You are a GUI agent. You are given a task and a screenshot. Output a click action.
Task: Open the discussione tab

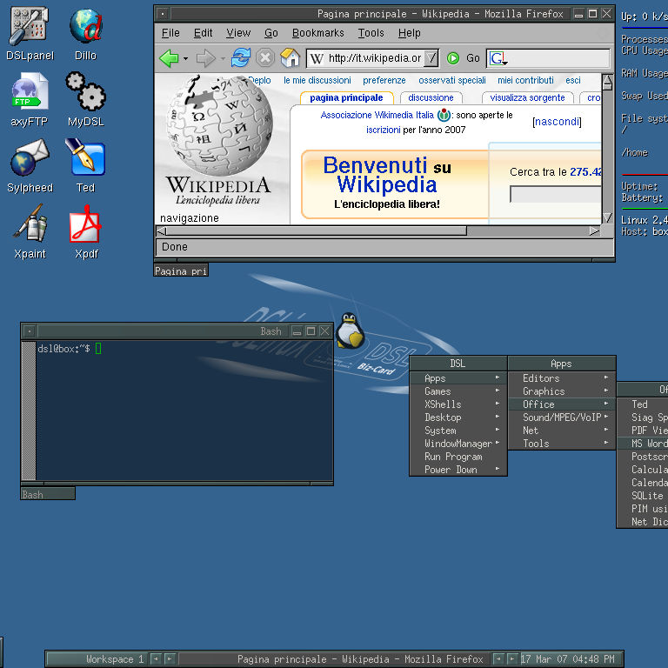(431, 97)
